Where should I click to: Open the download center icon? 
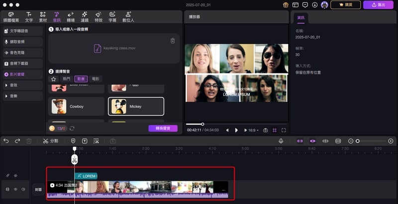315,5
